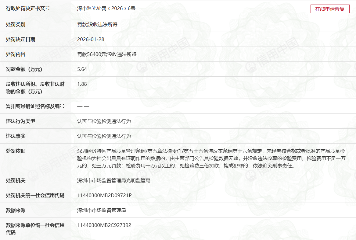
Task: Click the 处罚机关统一社会信用代码 row label
Action: click(35, 195)
